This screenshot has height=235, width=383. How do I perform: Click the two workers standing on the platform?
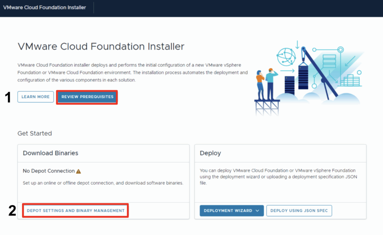coord(266,84)
